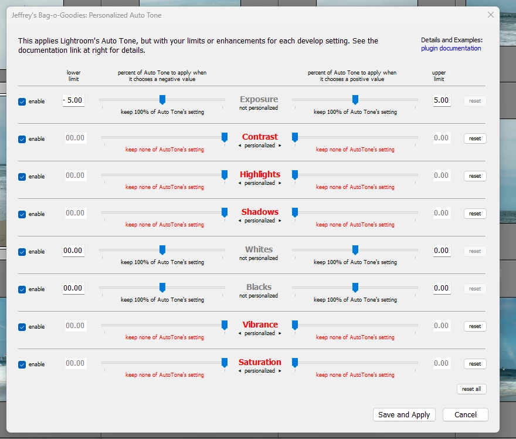The height and width of the screenshot is (439, 516).
Task: Toggle the Highlights enable checkbox
Action: (22, 177)
